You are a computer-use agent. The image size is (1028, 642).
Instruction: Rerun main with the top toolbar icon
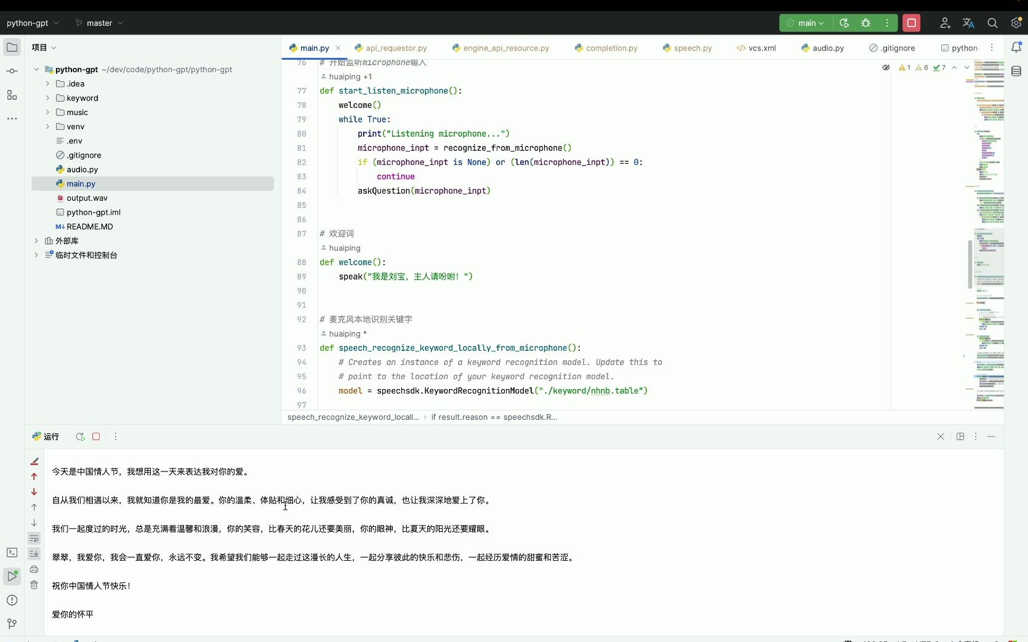pos(845,23)
